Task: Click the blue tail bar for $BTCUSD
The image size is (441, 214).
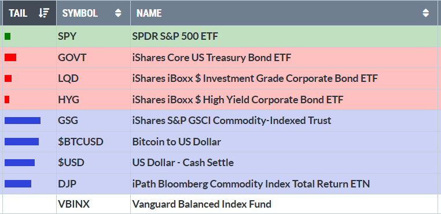Action: pos(21,142)
